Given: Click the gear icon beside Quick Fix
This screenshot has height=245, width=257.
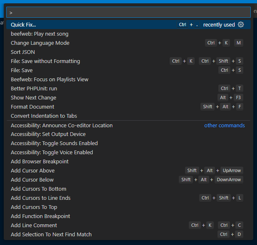Looking at the screenshot, I should click(x=241, y=25).
